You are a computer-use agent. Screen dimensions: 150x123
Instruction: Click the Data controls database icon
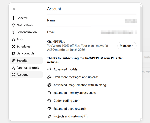(13, 53)
